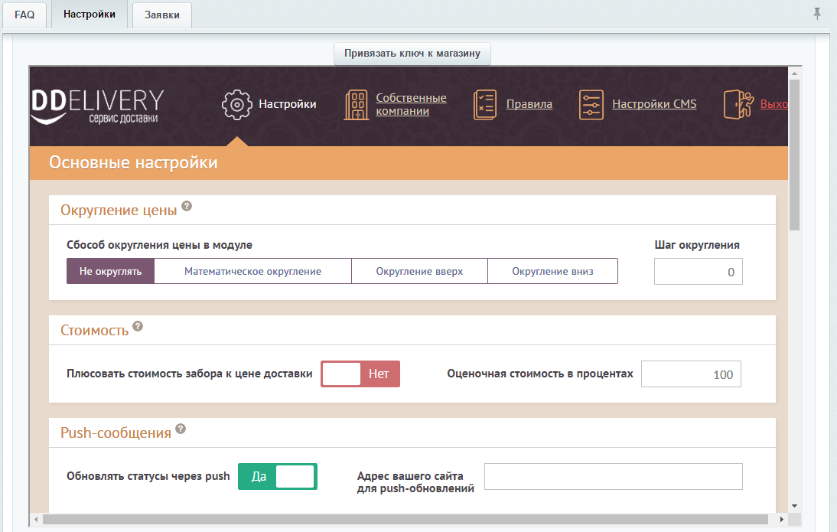The width and height of the screenshot is (837, 532).
Task: Click the Шаг округления input field
Action: click(698, 272)
